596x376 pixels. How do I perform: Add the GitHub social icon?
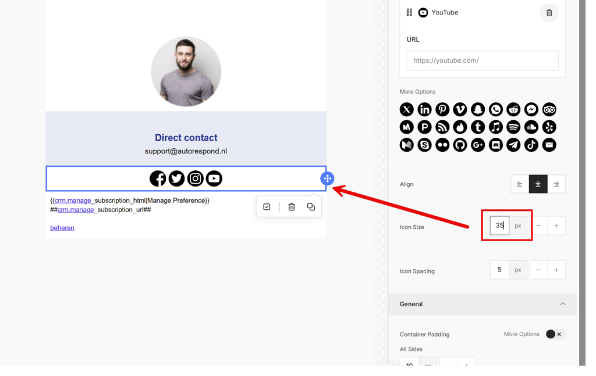[460, 145]
